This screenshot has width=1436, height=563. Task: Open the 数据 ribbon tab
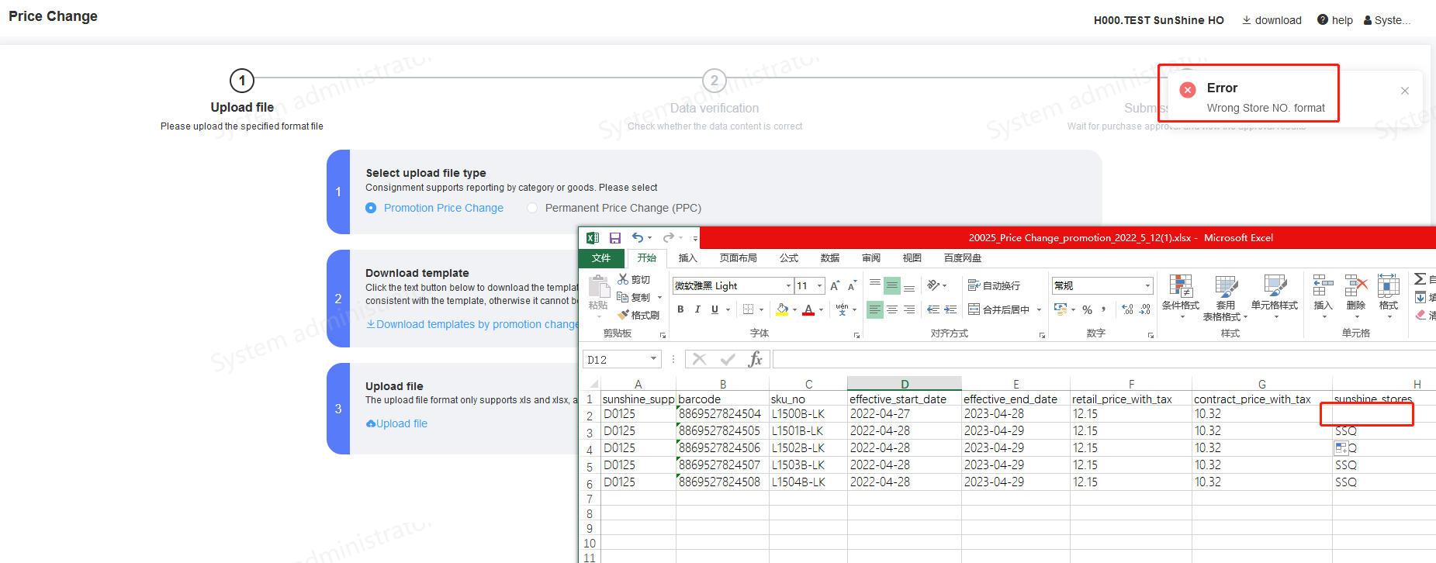click(x=830, y=258)
